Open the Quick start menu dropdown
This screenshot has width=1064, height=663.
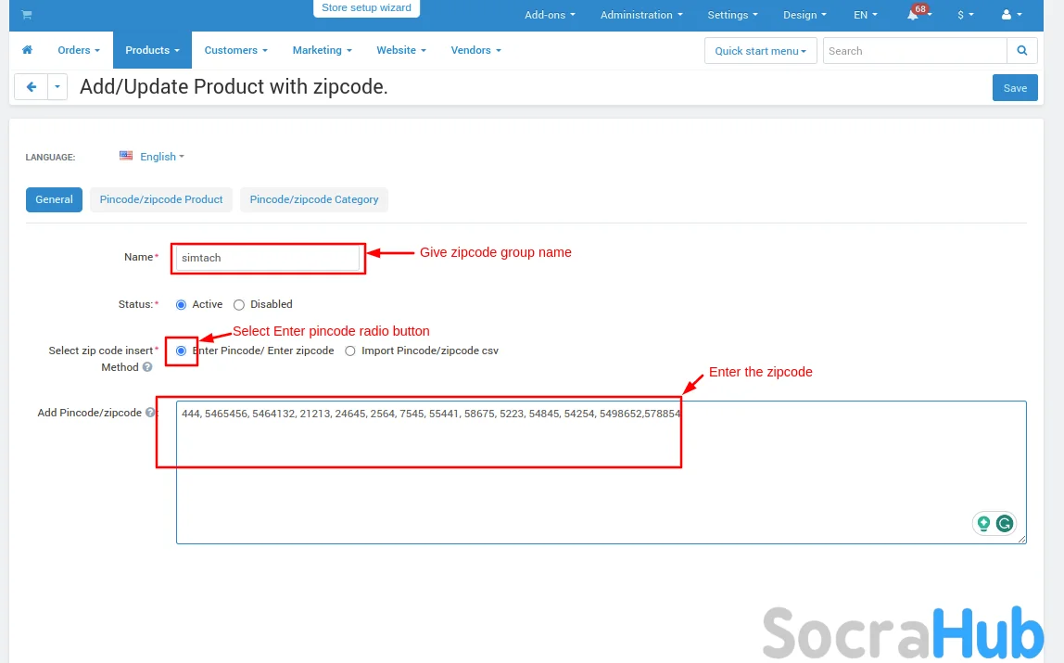point(761,51)
